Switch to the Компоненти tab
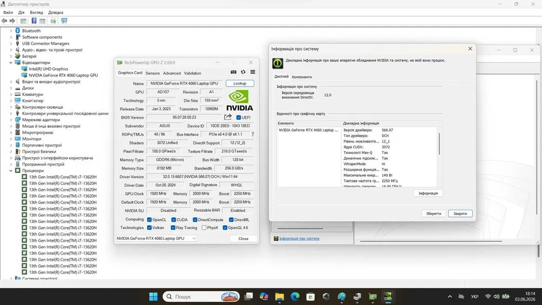The width and height of the screenshot is (542, 305). point(302,77)
